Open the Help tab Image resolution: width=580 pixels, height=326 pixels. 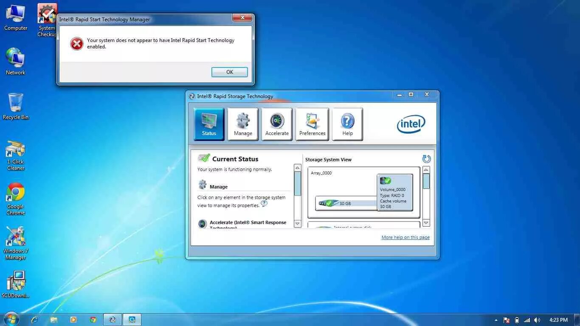tap(347, 124)
